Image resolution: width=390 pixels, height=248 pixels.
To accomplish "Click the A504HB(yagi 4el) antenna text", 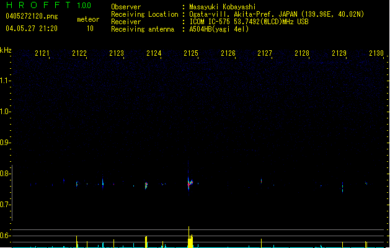I will [x=219, y=29].
